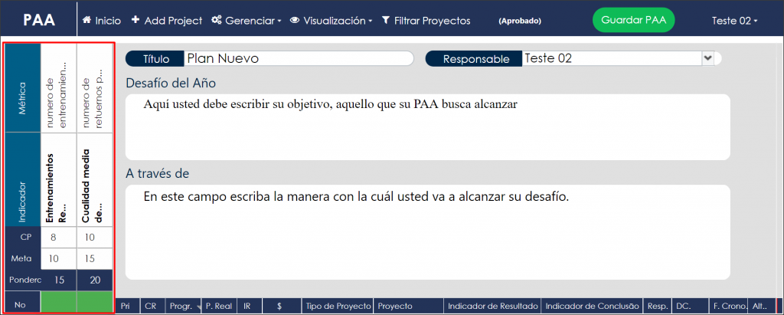Image resolution: width=784 pixels, height=315 pixels.
Task: Open Filtrar Proyectos filter
Action: pos(426,21)
